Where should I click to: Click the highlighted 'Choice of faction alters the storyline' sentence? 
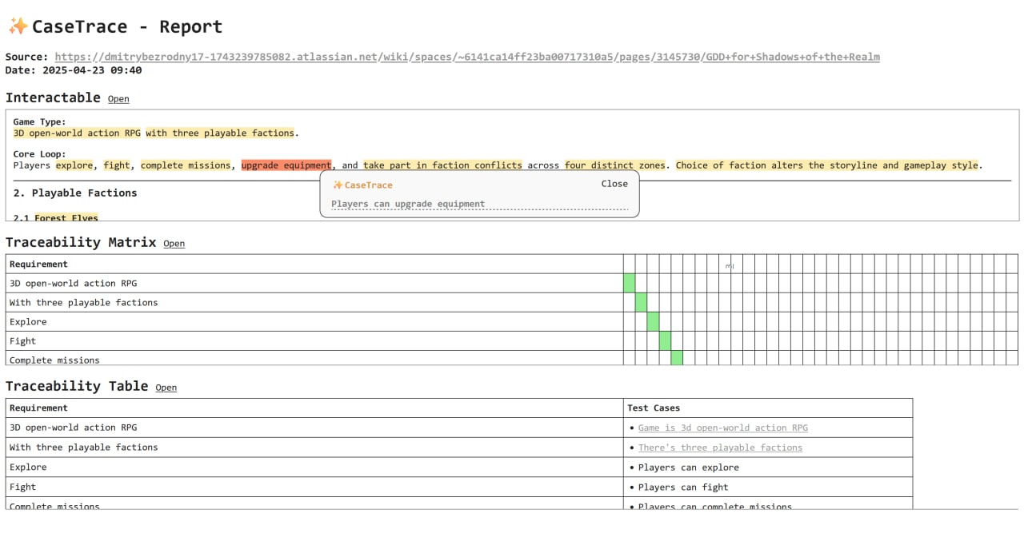click(827, 165)
